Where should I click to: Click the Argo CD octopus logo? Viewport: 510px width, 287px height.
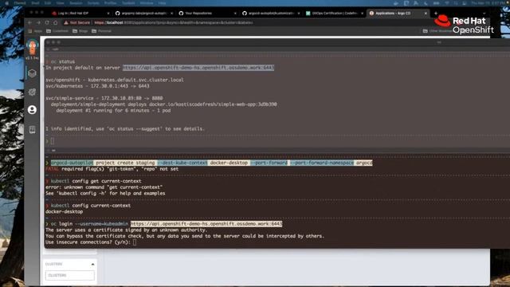point(32,48)
